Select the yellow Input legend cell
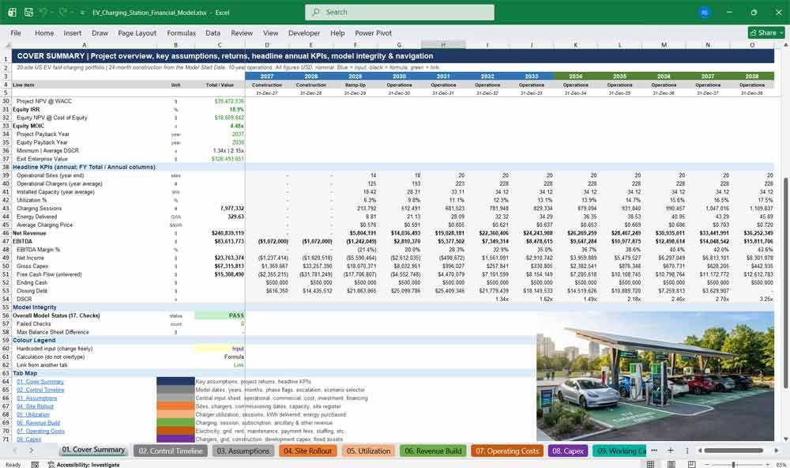 click(220, 349)
